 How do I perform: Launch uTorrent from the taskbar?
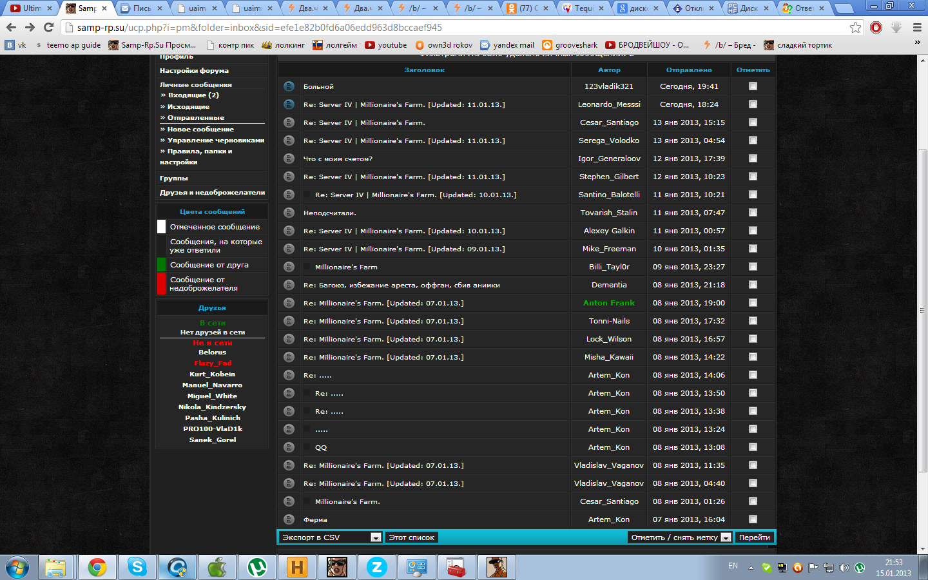point(257,567)
